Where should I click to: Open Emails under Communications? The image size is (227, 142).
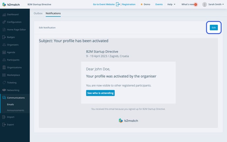(11, 104)
